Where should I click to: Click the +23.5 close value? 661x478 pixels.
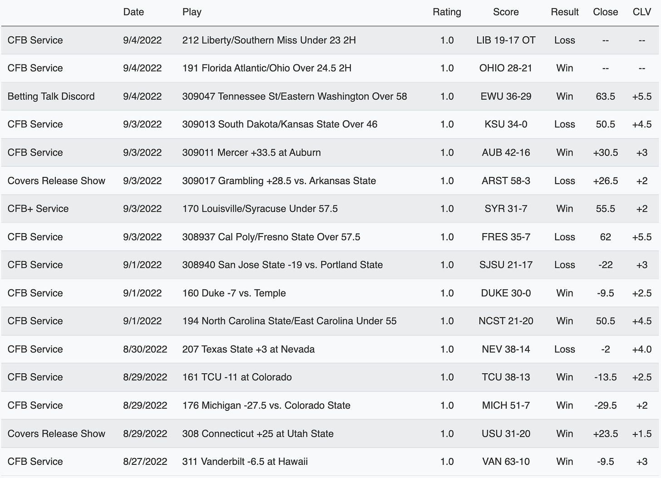click(x=606, y=434)
